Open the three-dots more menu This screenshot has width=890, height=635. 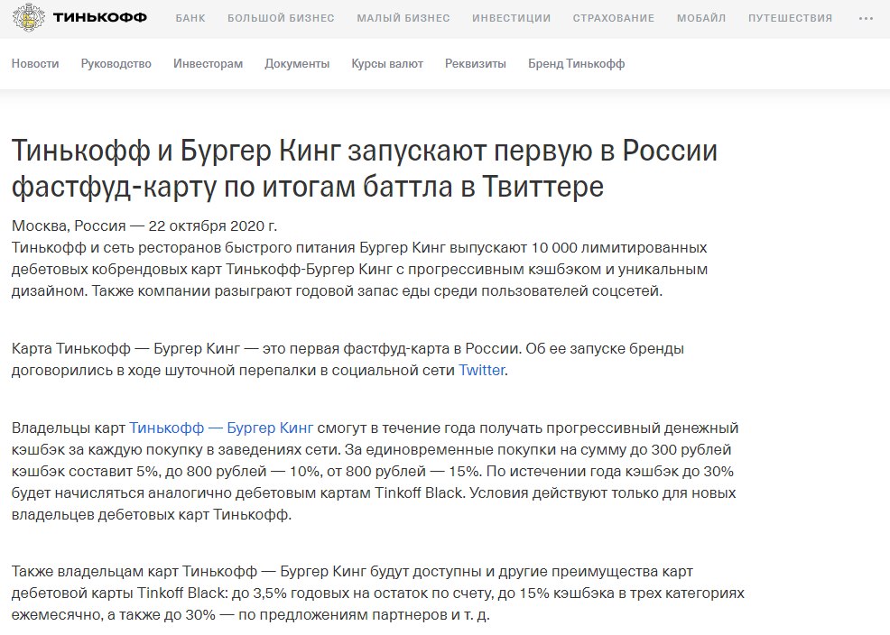[x=866, y=18]
